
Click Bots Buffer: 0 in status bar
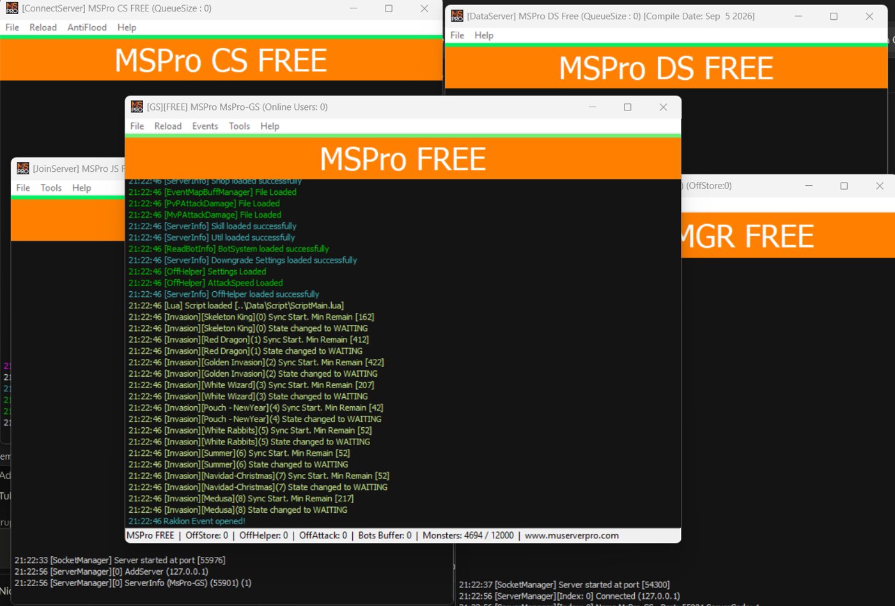385,536
